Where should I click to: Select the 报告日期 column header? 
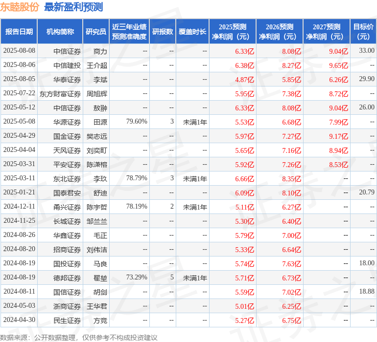click(x=19, y=31)
